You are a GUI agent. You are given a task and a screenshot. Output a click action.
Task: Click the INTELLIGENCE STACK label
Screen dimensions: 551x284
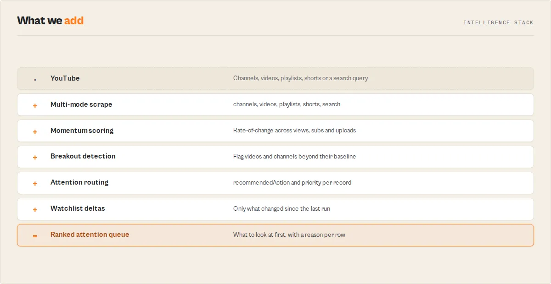tap(498, 22)
